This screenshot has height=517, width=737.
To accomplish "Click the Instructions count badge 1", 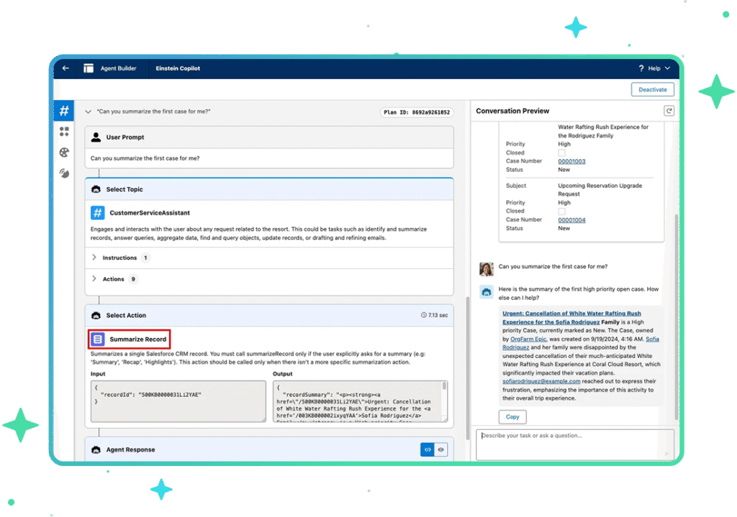I will (x=145, y=258).
